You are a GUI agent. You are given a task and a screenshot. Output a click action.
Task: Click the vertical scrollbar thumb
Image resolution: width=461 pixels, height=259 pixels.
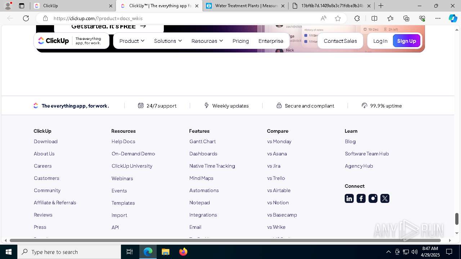click(x=457, y=218)
